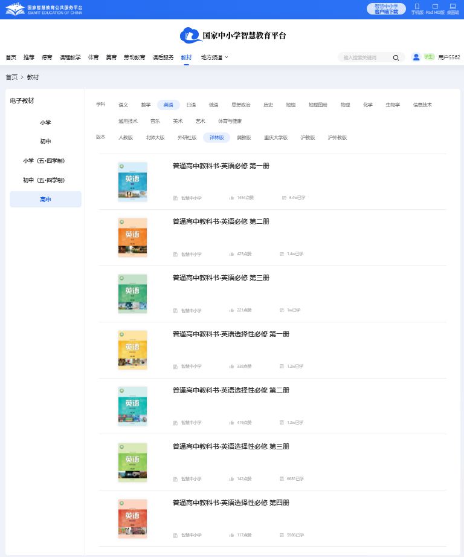Click the platform cloud logo
Viewport: 464px width, 557px height.
[190, 36]
